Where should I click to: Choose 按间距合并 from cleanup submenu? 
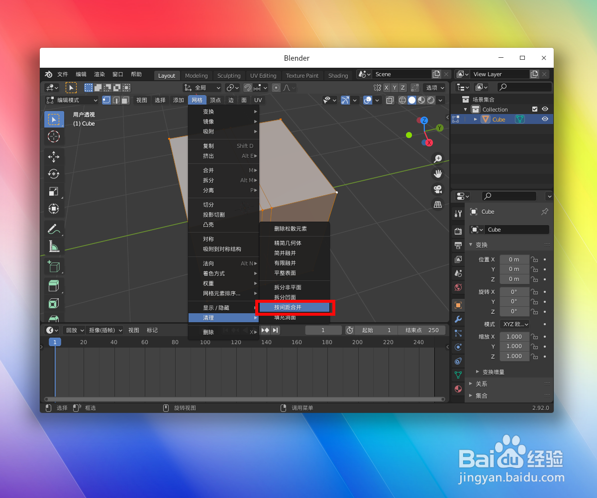[294, 307]
